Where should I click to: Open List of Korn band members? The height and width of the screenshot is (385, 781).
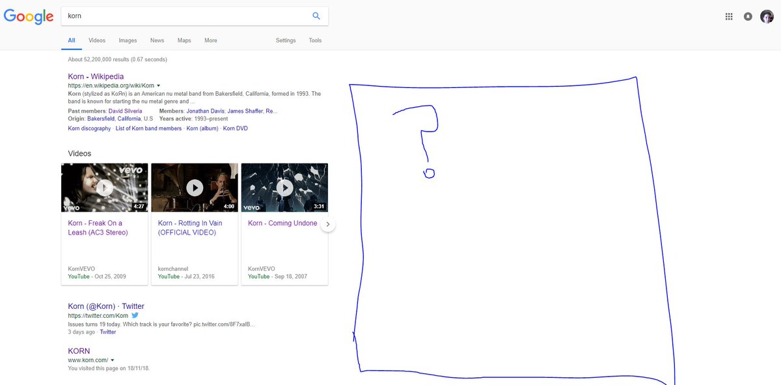[x=148, y=128]
